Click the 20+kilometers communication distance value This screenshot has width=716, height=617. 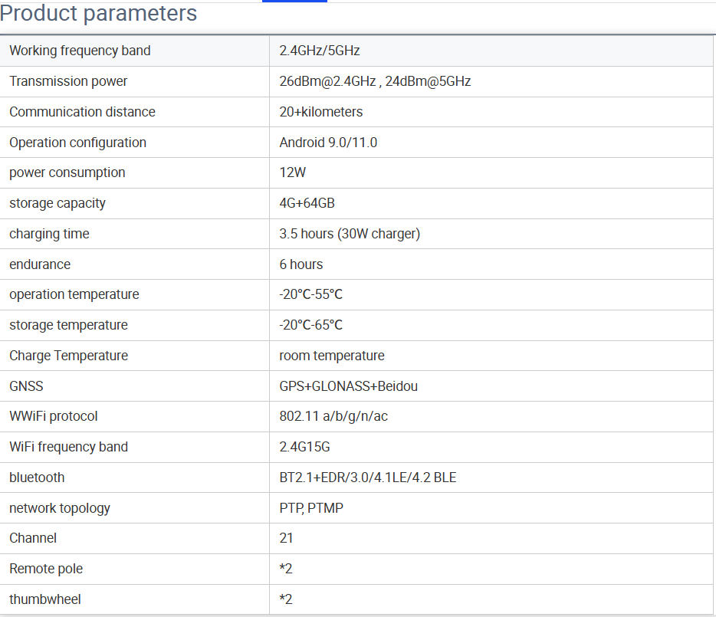click(321, 112)
